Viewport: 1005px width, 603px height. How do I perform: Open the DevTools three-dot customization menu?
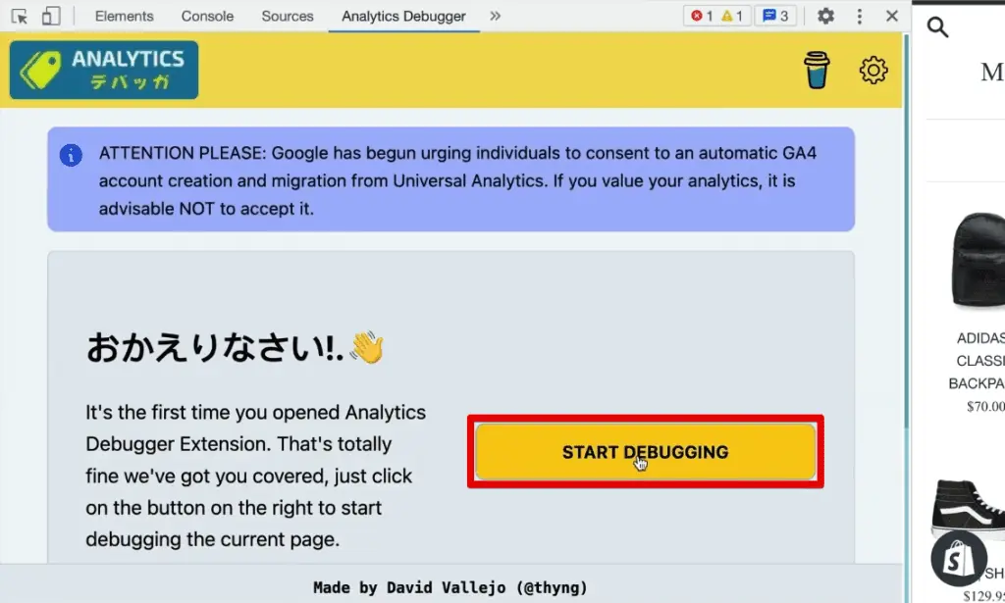859,16
